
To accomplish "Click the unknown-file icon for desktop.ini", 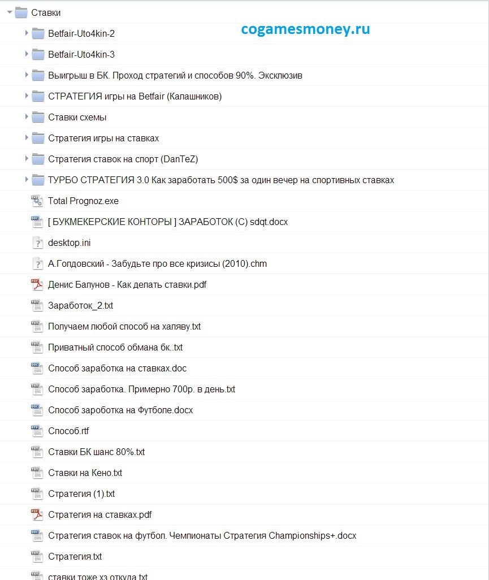I will point(37,243).
